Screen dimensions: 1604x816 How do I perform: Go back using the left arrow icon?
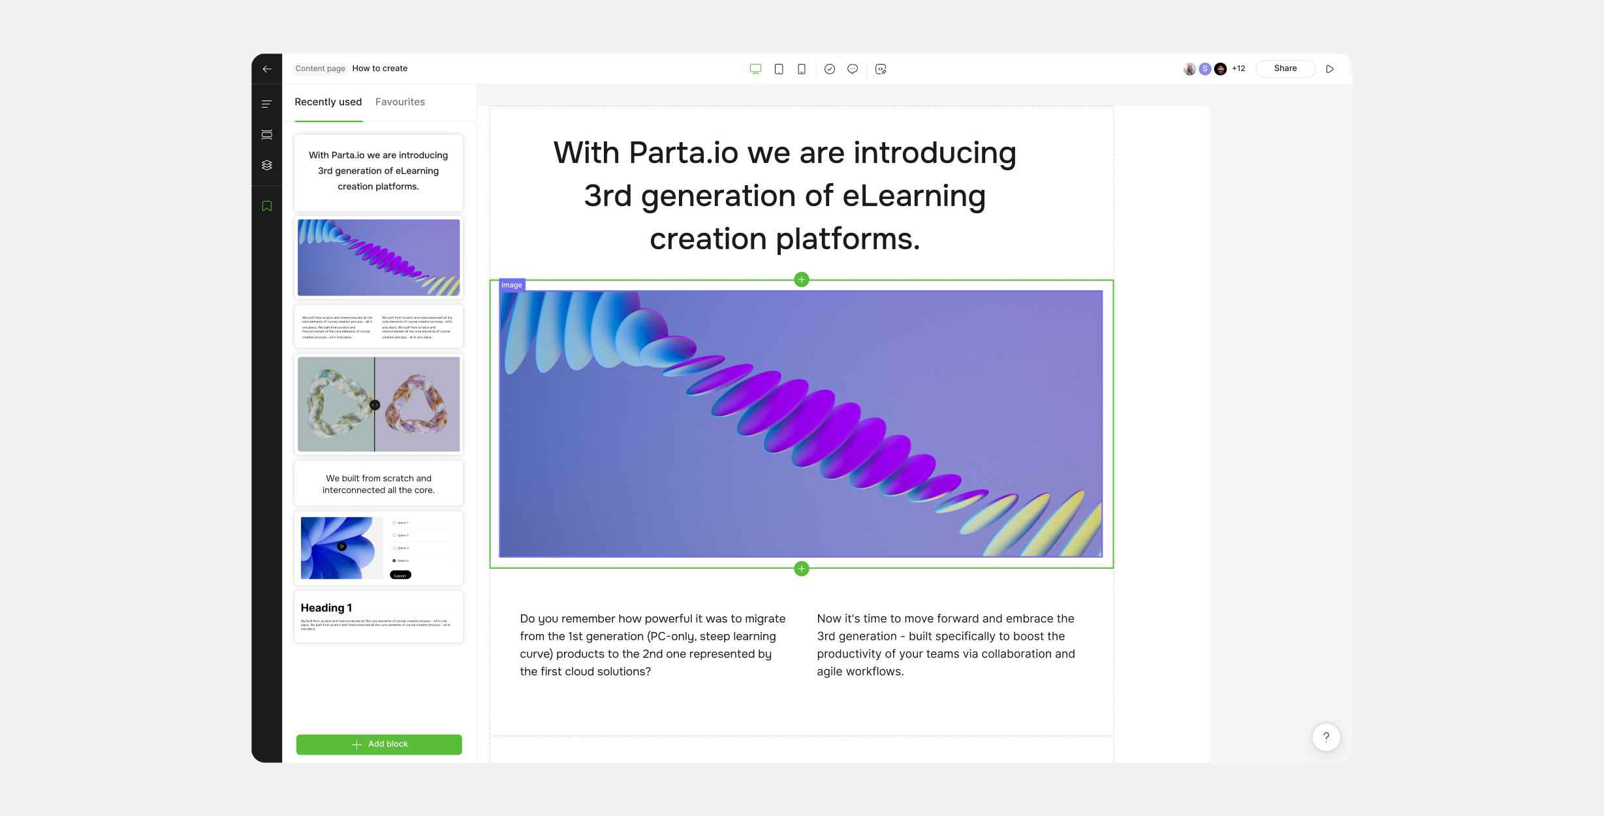click(267, 69)
